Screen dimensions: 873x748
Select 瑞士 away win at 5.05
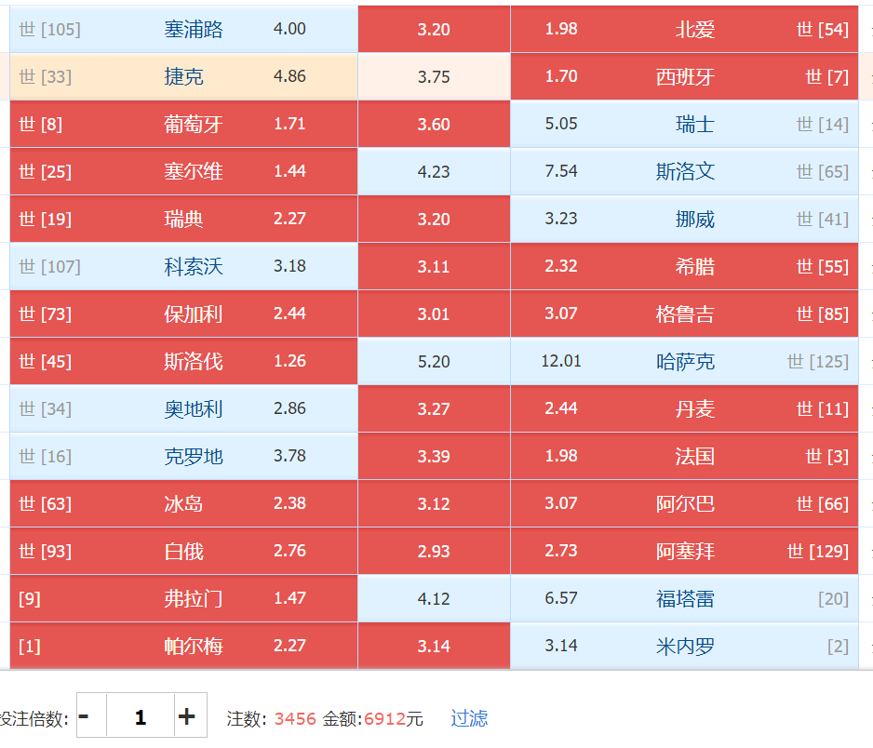[684, 125]
